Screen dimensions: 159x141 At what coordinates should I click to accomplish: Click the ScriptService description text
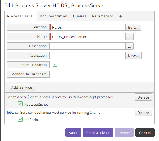point(60,97)
